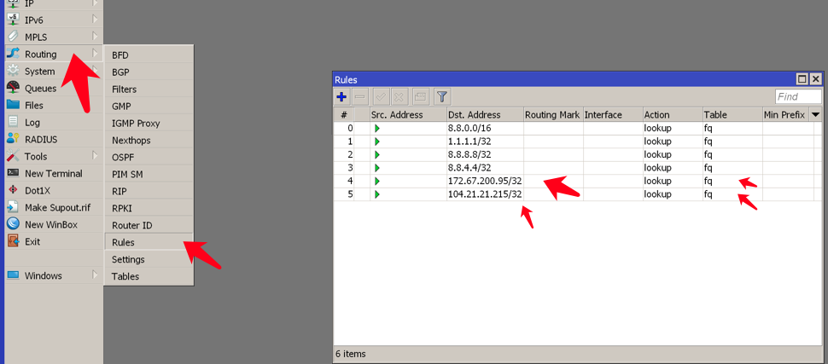
Task: Click the Routing sidebar icon
Action: [x=14, y=54]
